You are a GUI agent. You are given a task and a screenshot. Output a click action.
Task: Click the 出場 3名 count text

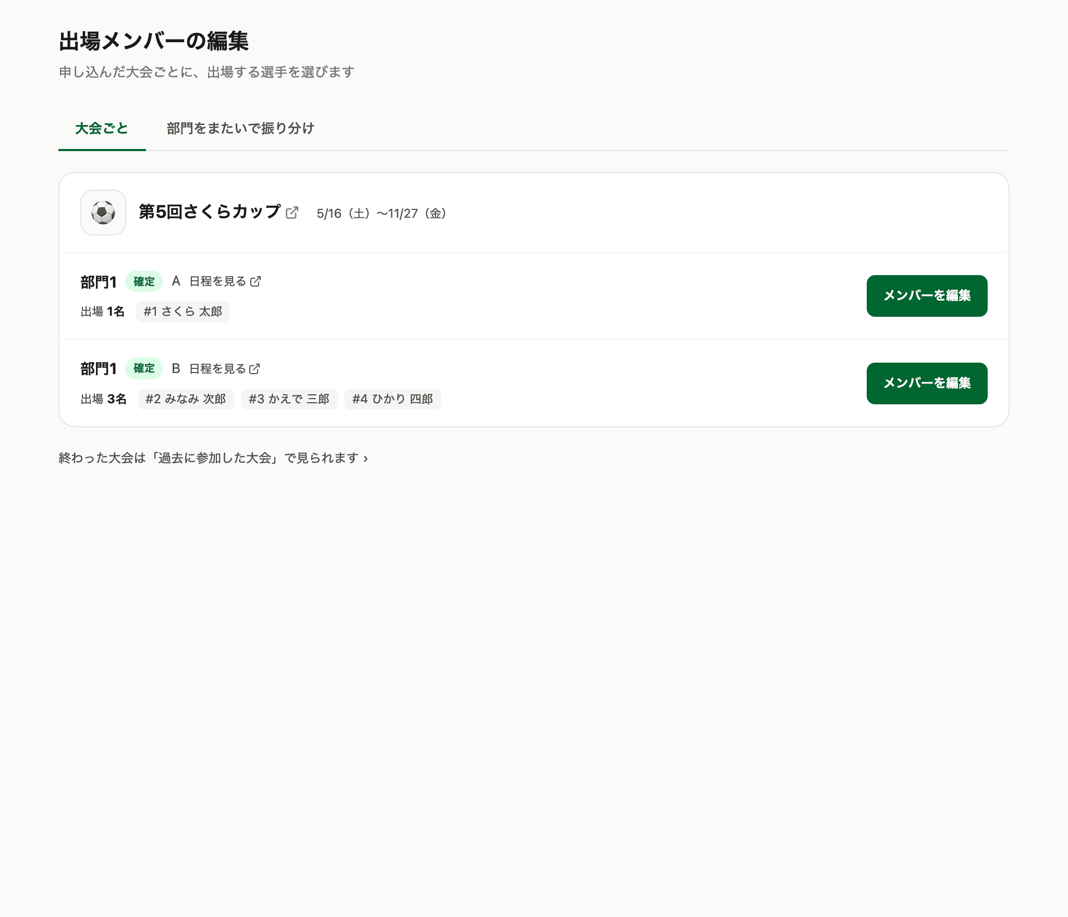pyautogui.click(x=104, y=399)
